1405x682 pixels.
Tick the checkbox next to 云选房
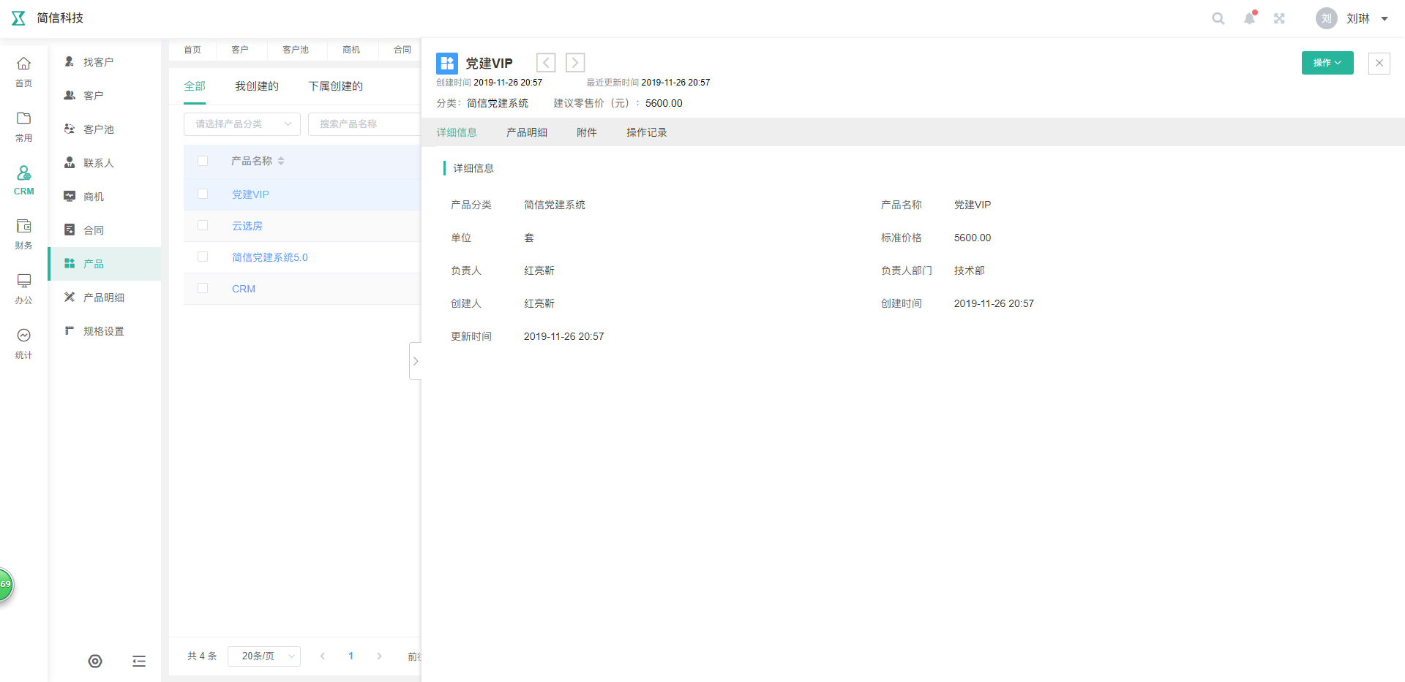(203, 225)
